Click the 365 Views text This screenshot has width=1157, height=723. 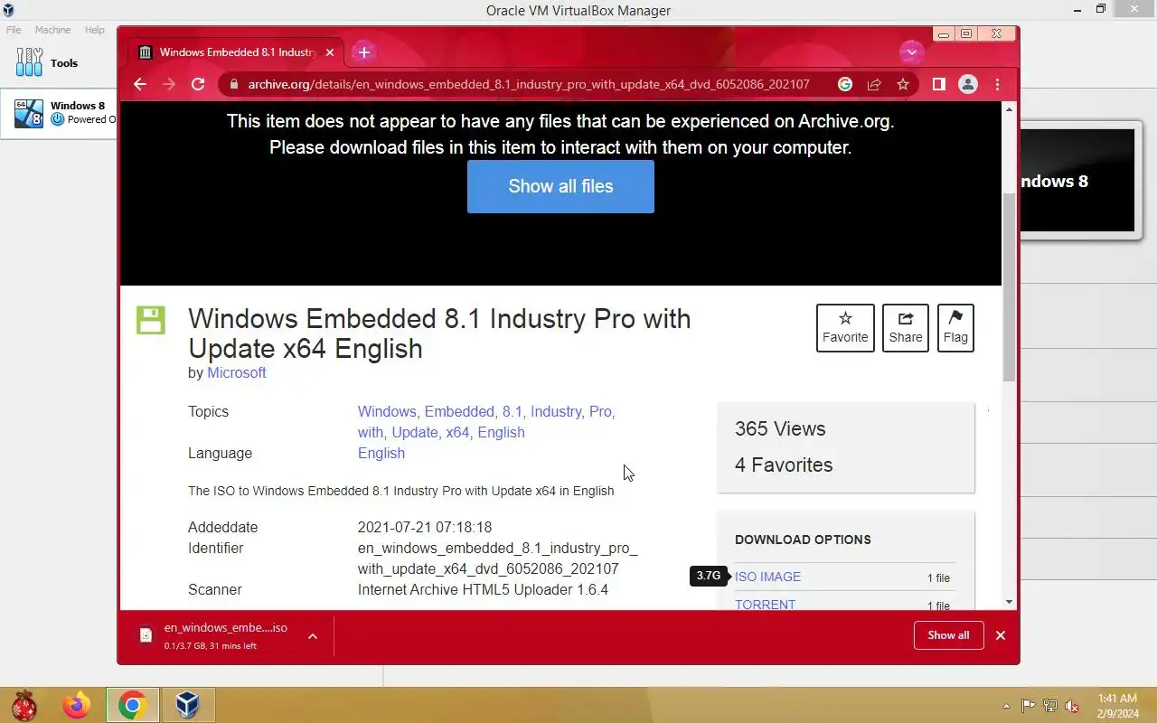(780, 429)
